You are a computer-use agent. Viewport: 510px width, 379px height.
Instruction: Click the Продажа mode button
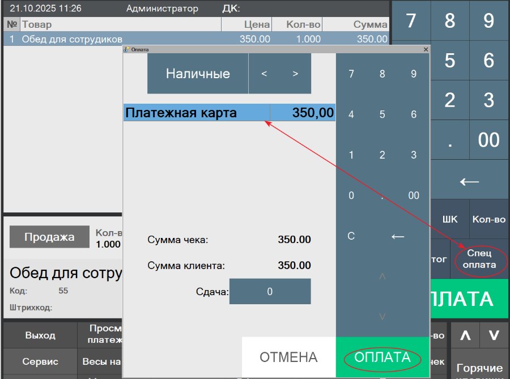49,237
